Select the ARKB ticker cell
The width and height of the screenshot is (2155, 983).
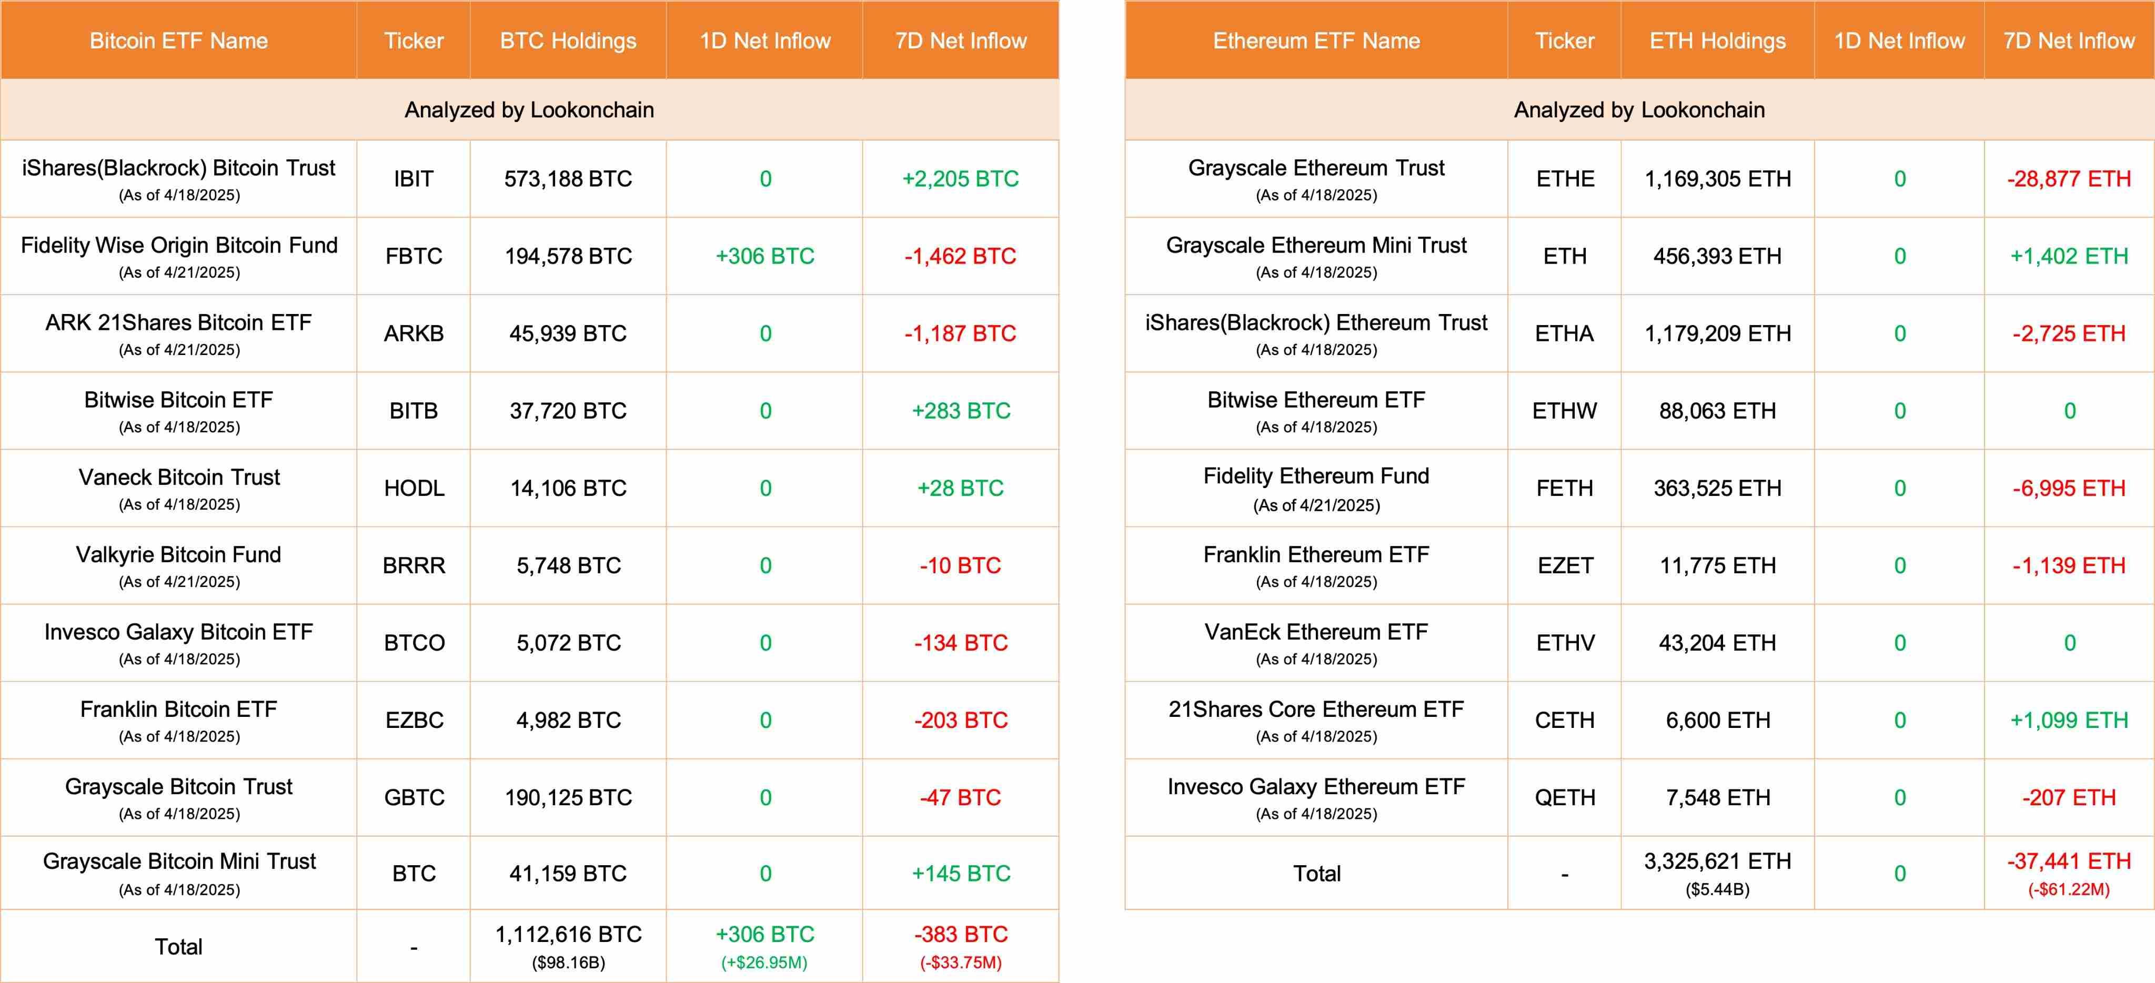click(x=413, y=334)
